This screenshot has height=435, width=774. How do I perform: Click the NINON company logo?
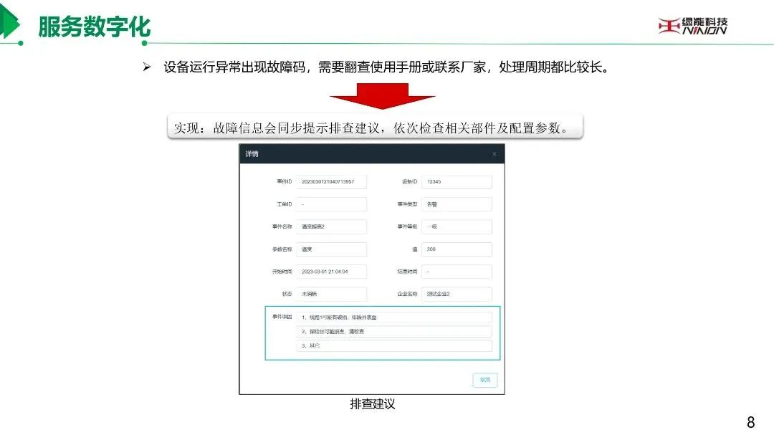click(692, 26)
